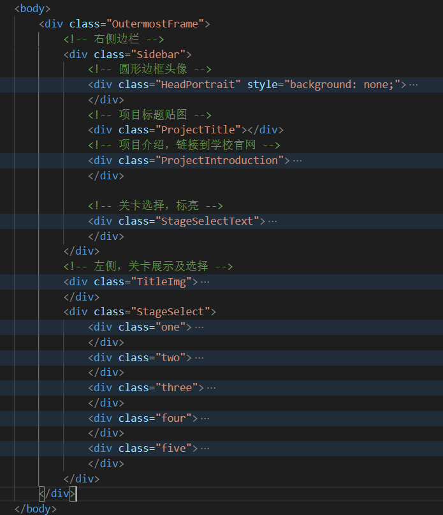Click the "ProjectIntroduction" class value
This screenshot has height=515, width=443.
point(219,161)
